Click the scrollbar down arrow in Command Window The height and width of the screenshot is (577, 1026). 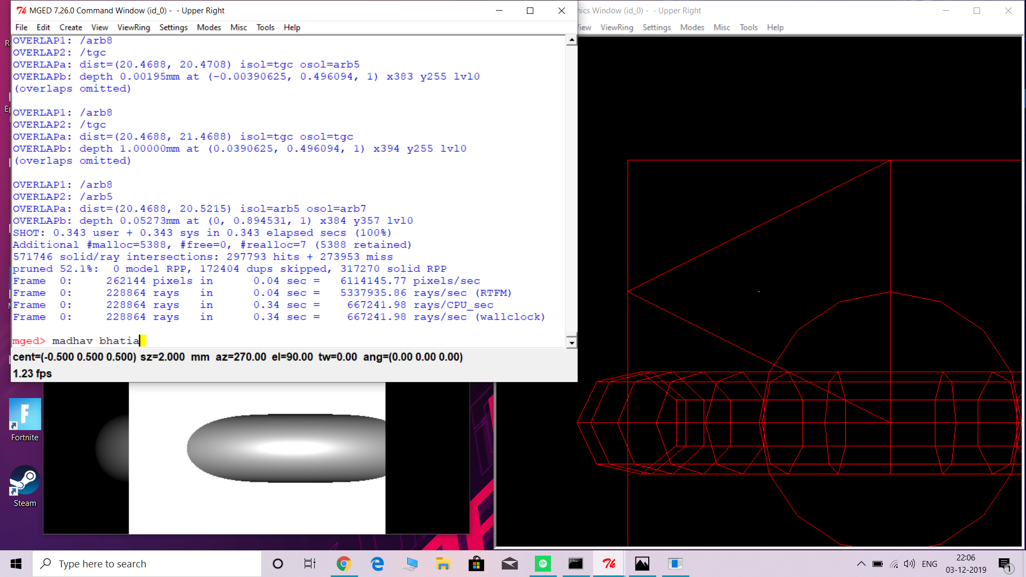[x=572, y=343]
